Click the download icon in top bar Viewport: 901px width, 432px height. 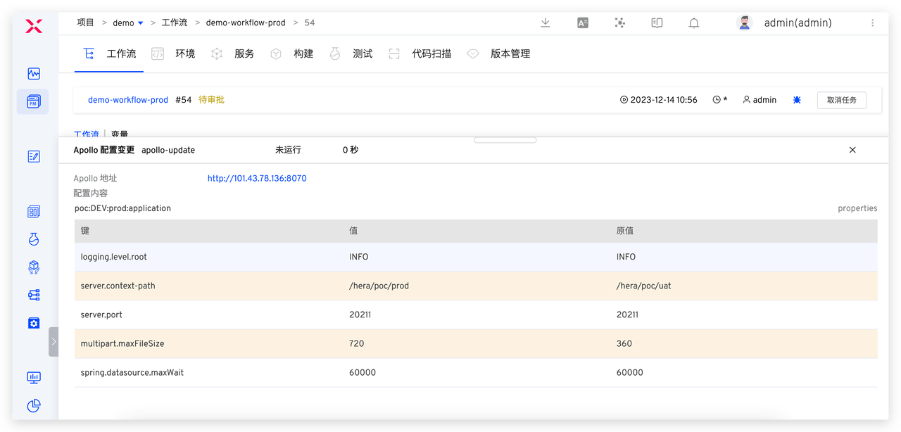(545, 23)
